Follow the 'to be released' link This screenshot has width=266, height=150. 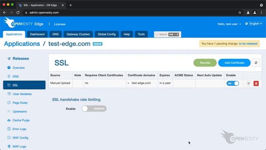click(x=248, y=43)
